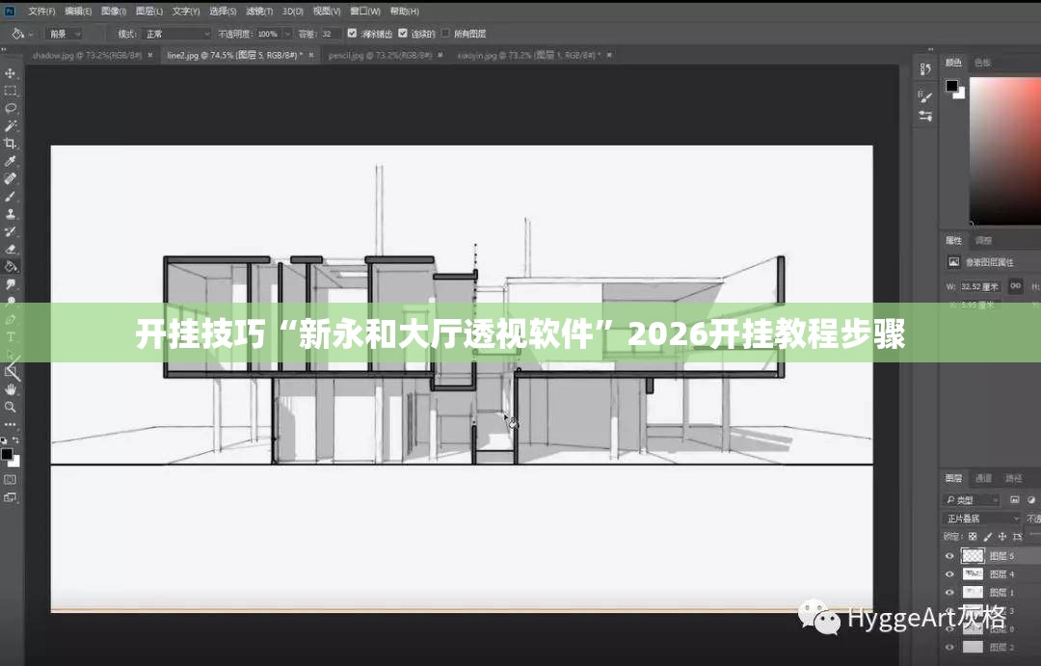Open the History panel icon
Viewport: 1041px width, 666px height.
click(x=925, y=69)
